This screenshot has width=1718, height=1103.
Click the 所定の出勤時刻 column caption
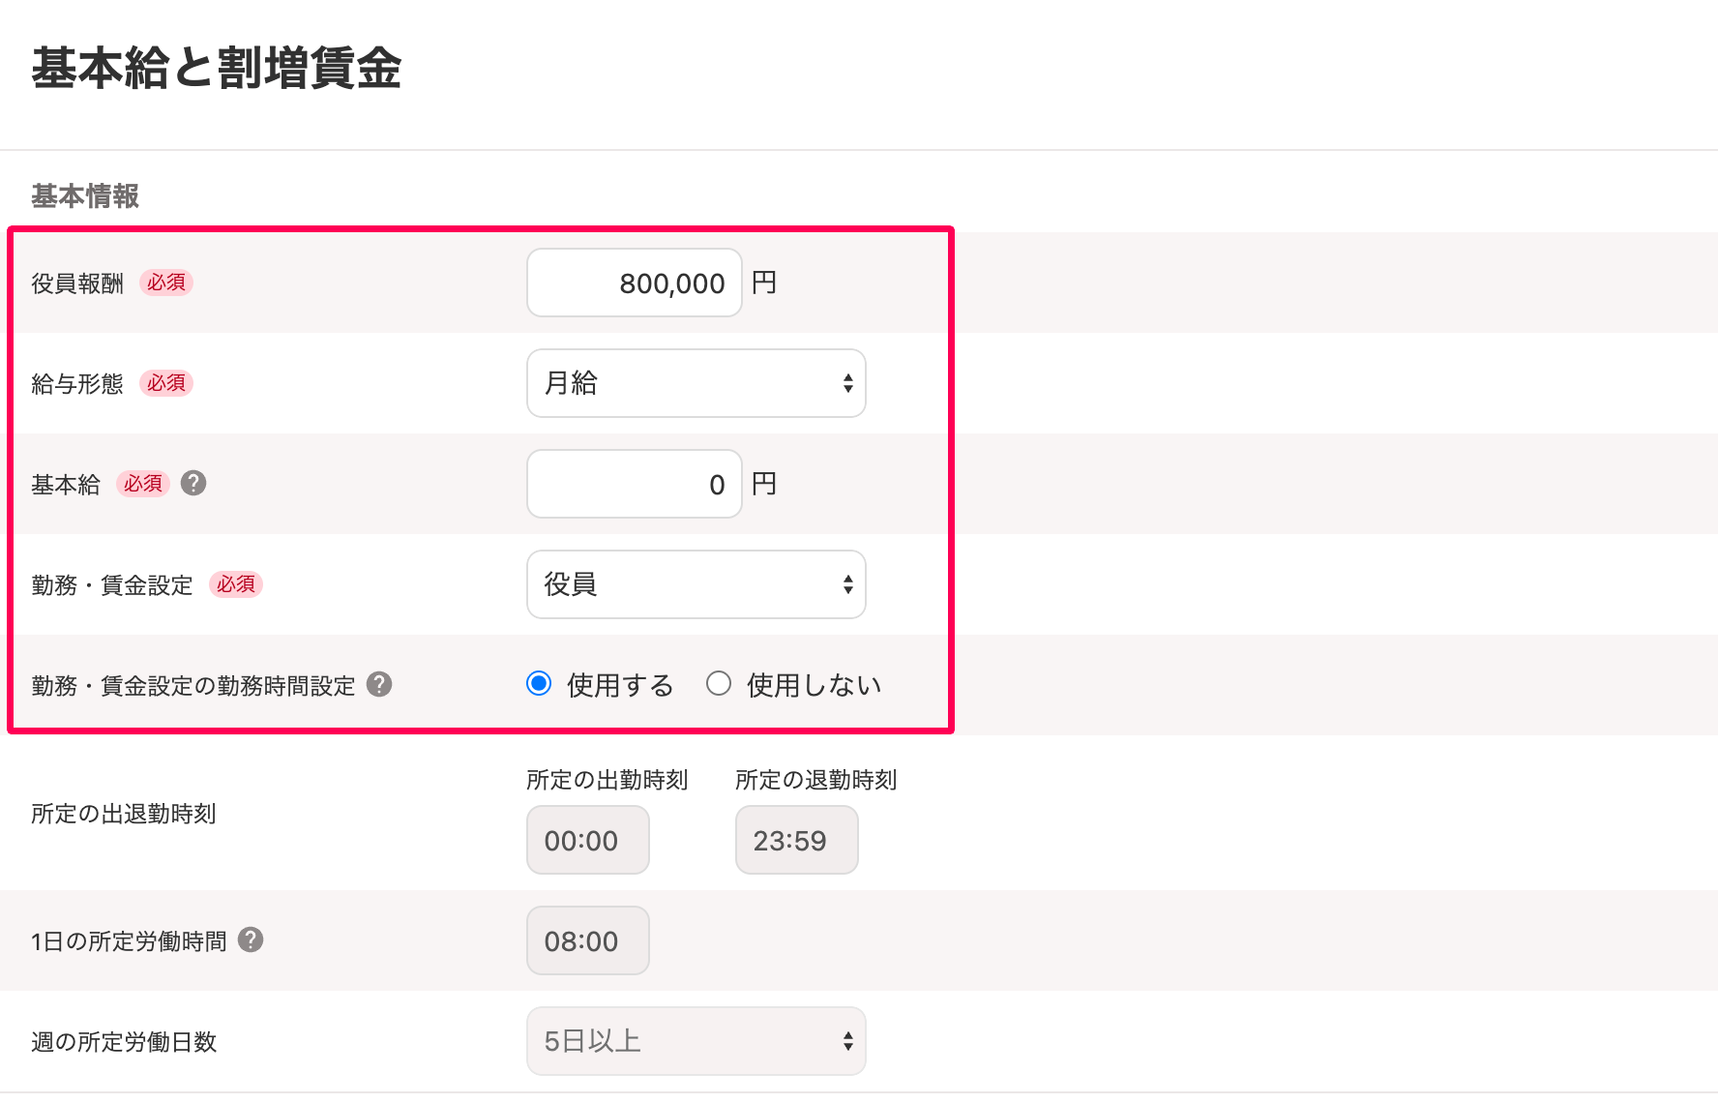point(607,780)
